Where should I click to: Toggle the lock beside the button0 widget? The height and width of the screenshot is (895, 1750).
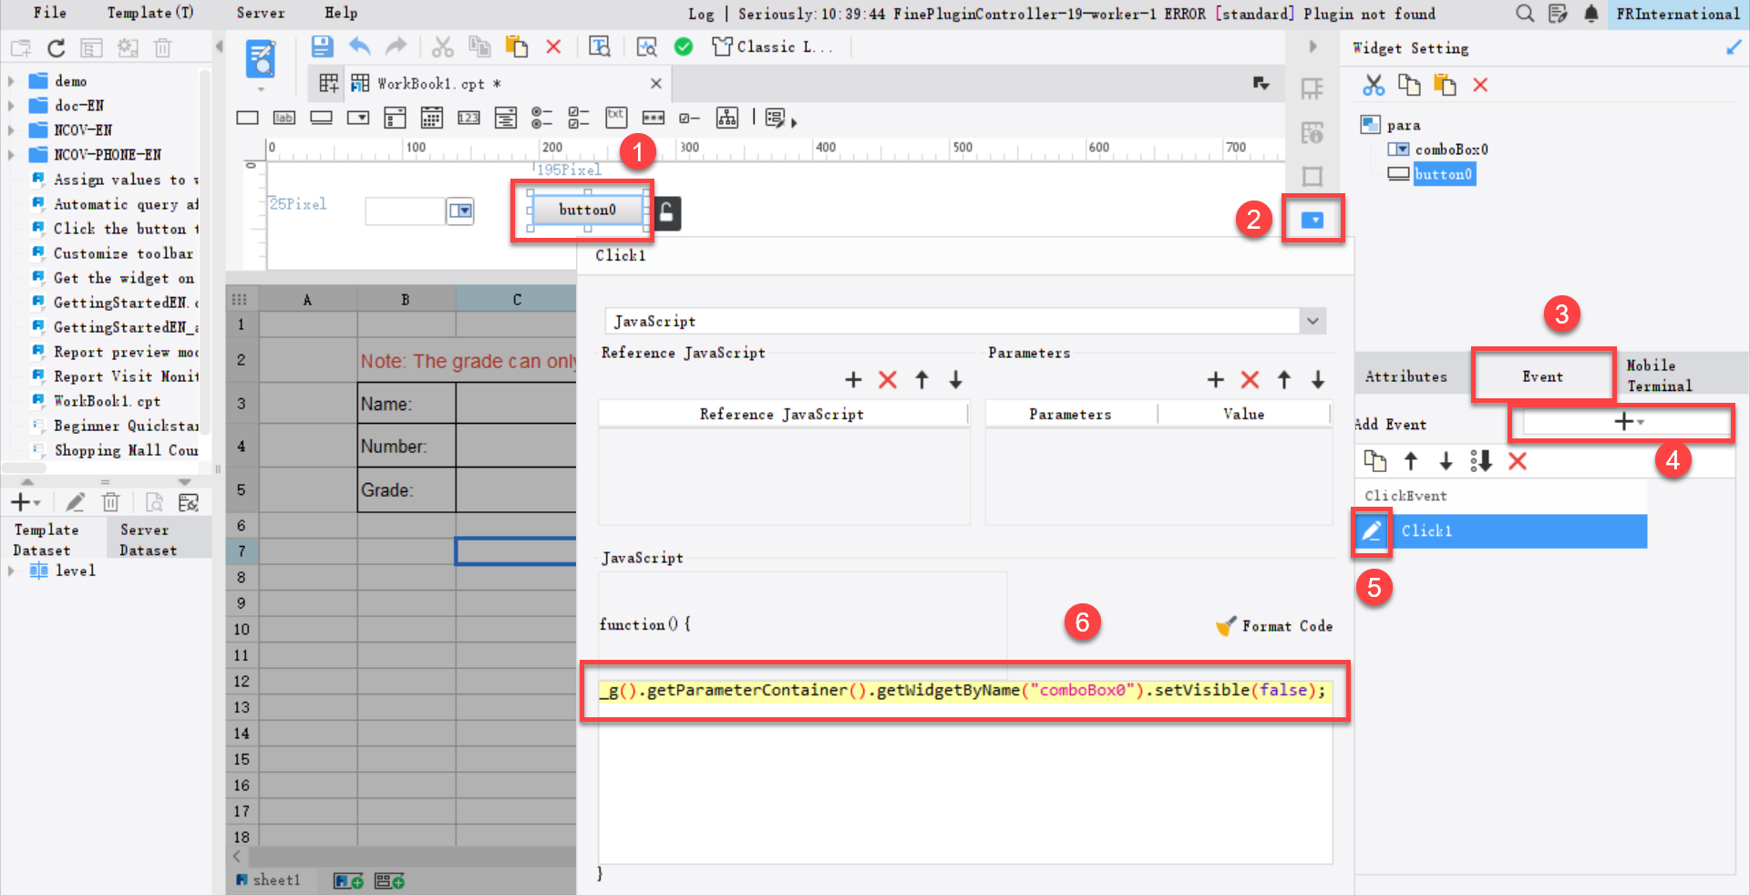pos(666,212)
